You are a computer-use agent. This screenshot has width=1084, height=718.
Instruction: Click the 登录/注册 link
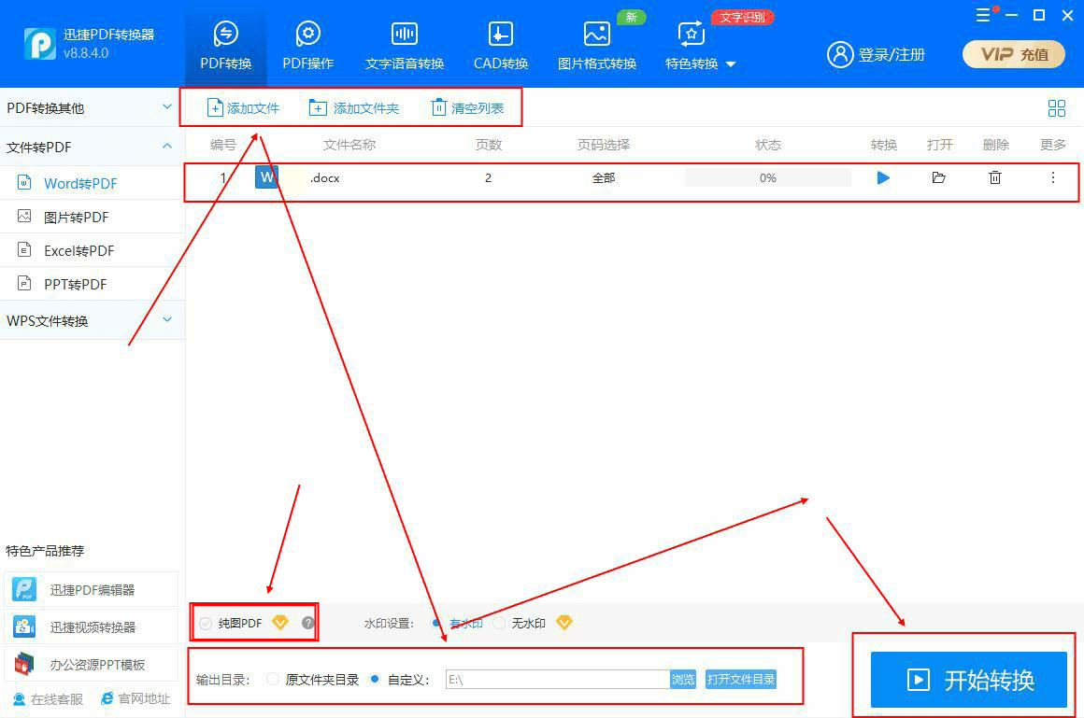876,54
